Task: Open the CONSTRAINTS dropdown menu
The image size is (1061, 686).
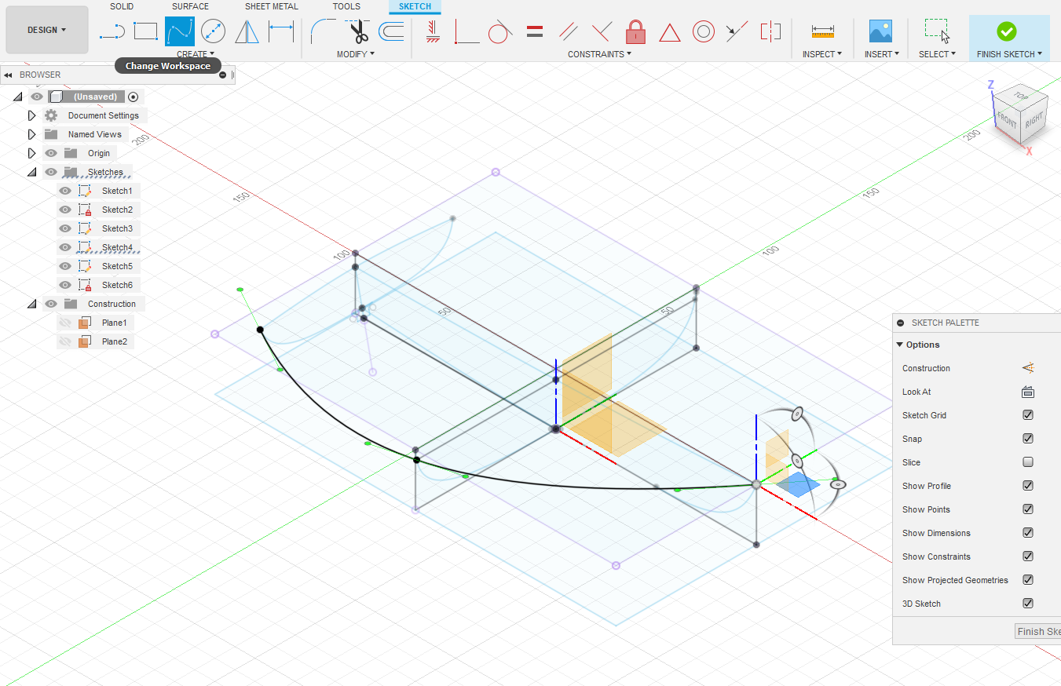Action: (x=600, y=54)
